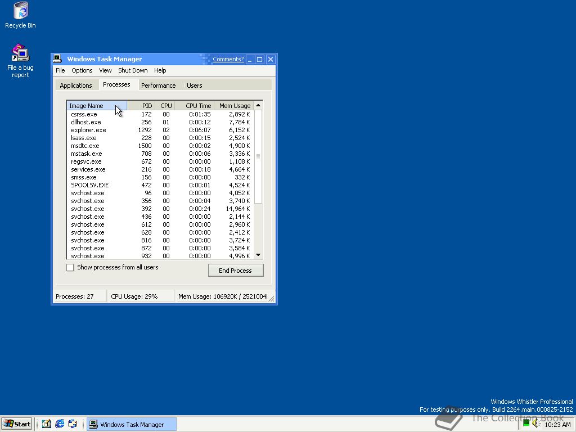Select the SPOOLSV.EXE process row
This screenshot has width=576, height=432.
(x=160, y=185)
